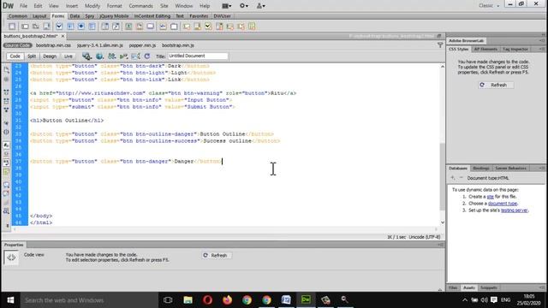Switch to the jQuery Mobile insert tab
This screenshot has width=548, height=308.
tap(114, 16)
